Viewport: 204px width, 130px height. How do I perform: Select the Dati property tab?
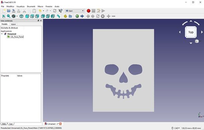coord(11,124)
